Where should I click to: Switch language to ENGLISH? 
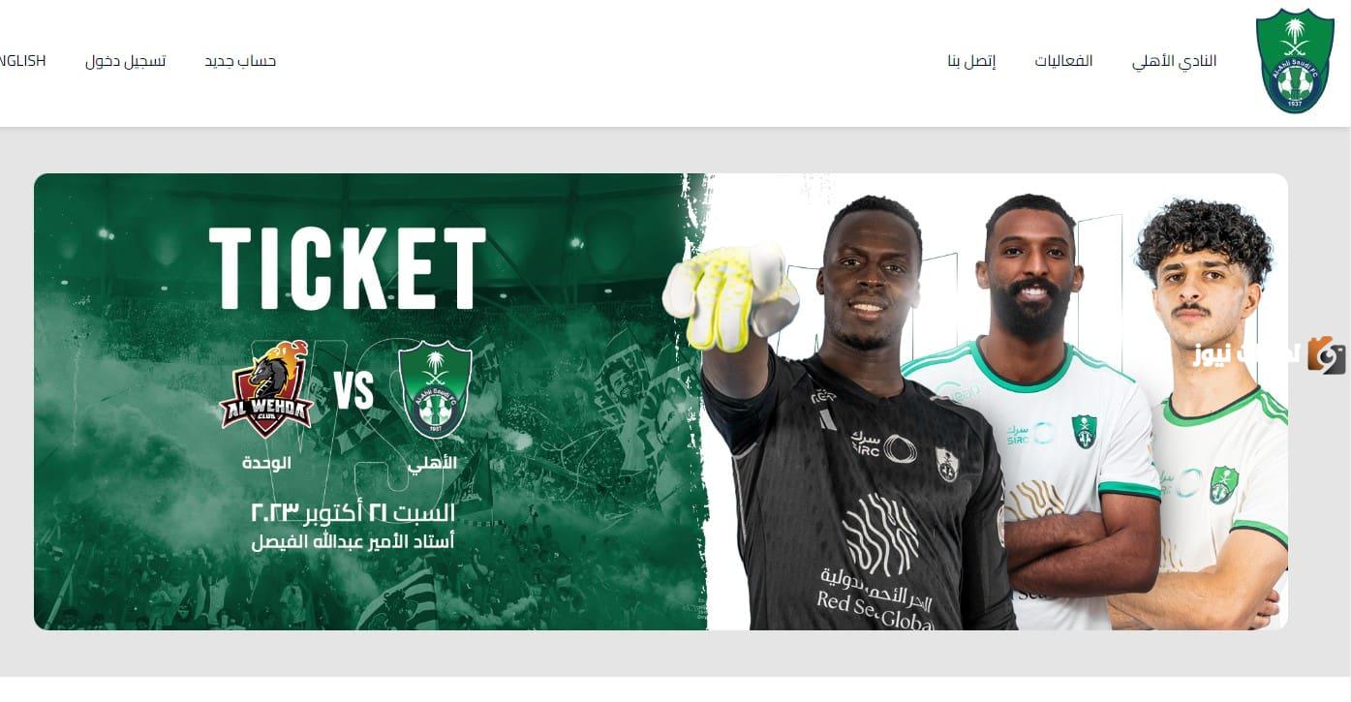click(21, 61)
